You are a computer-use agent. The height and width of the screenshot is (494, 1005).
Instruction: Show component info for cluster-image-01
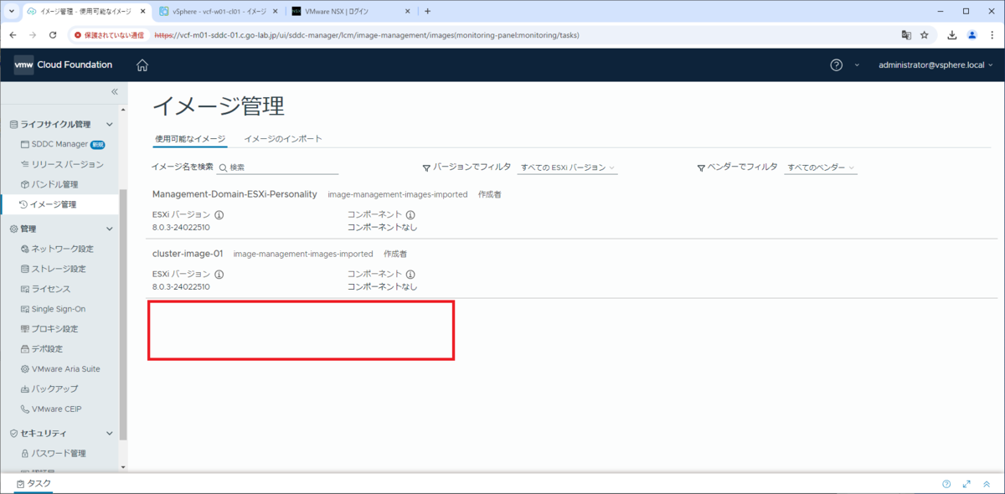410,274
